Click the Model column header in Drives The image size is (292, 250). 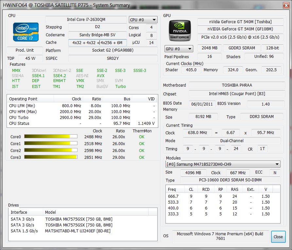coord(96,212)
